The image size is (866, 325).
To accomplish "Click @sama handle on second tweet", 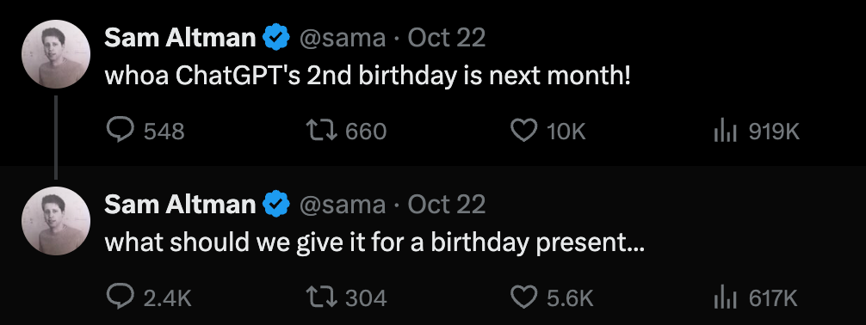I will pyautogui.click(x=343, y=205).
